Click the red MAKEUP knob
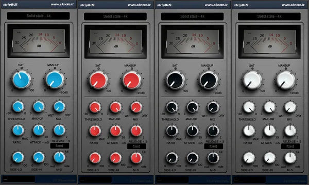Image resolution: width=309 pixels, height=185 pixels. pos(132,80)
